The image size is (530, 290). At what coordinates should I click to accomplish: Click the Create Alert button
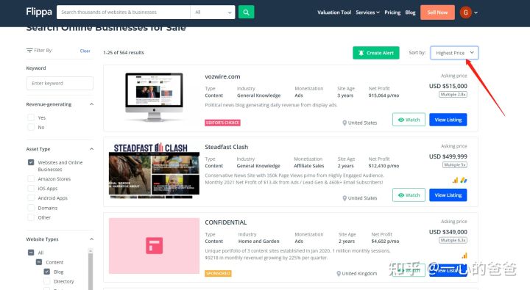pos(376,53)
